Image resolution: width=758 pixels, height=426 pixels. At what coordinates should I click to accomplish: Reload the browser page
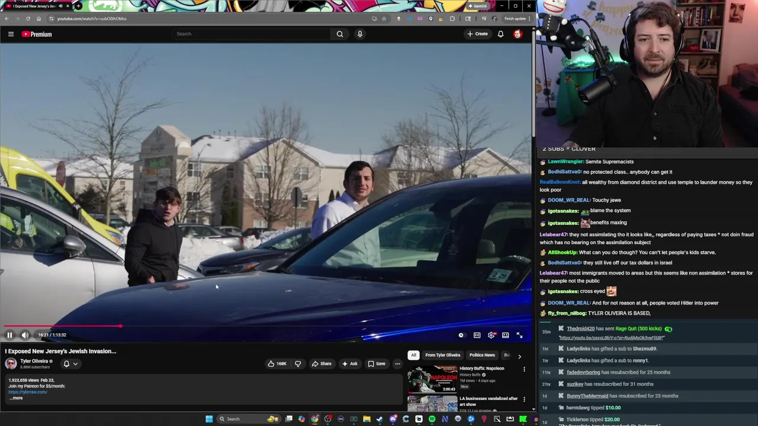(28, 18)
